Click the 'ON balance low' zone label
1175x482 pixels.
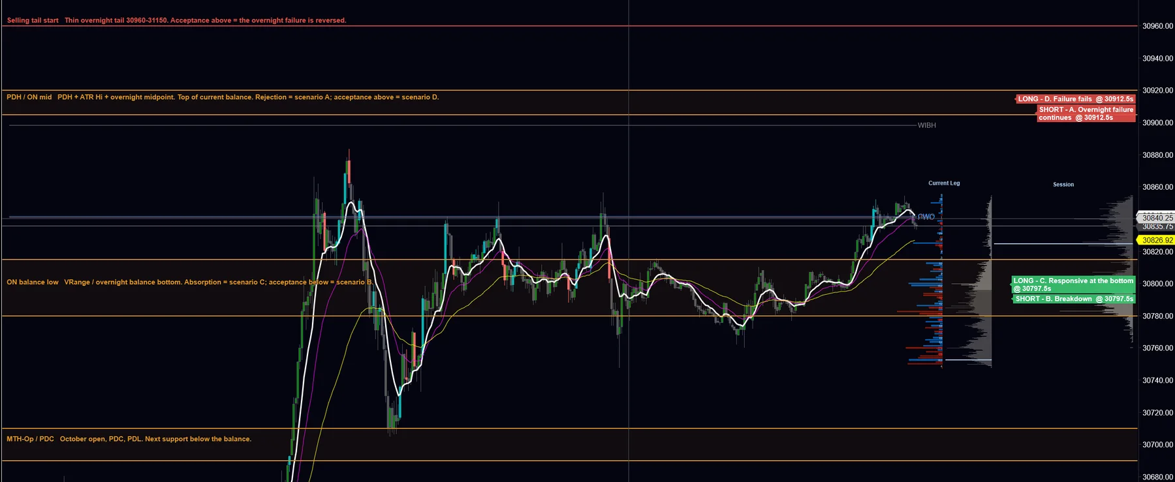click(x=33, y=282)
